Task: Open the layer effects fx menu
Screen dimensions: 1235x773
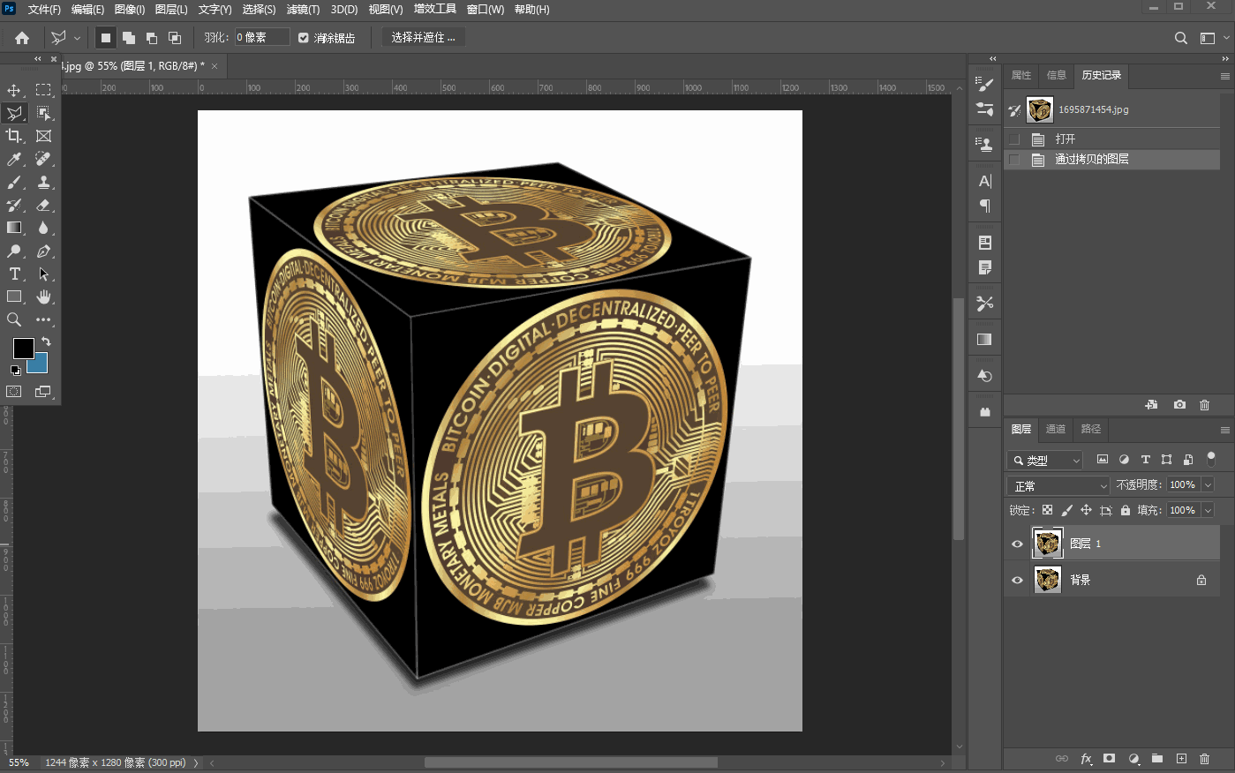Action: pyautogui.click(x=1086, y=758)
